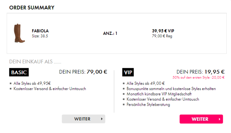Click the pink 50% discount note
Screen dimensions: 231x133
point(198,78)
